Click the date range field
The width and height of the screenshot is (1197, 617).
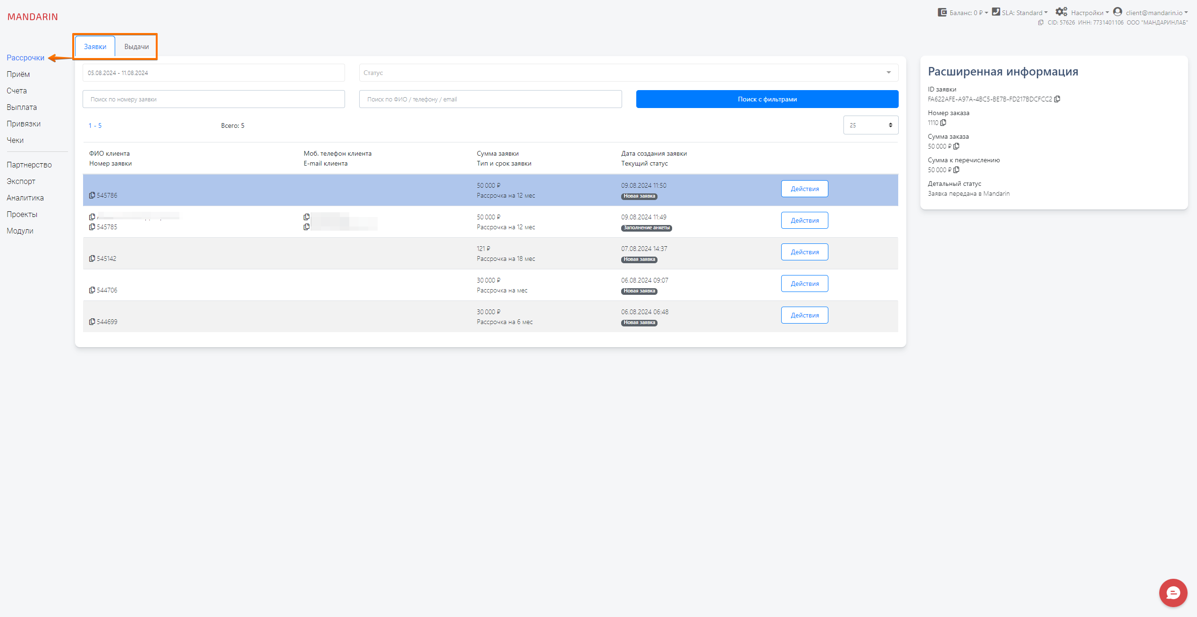213,73
